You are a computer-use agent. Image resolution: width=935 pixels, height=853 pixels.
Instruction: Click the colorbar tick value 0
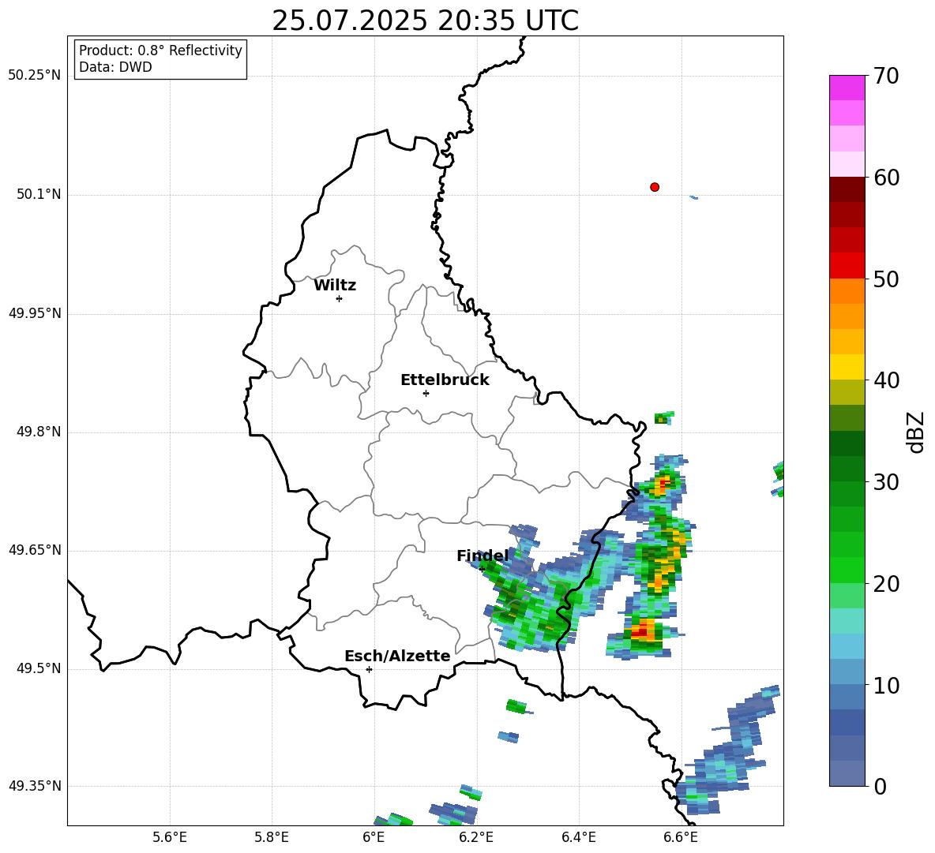pyautogui.click(x=880, y=786)
